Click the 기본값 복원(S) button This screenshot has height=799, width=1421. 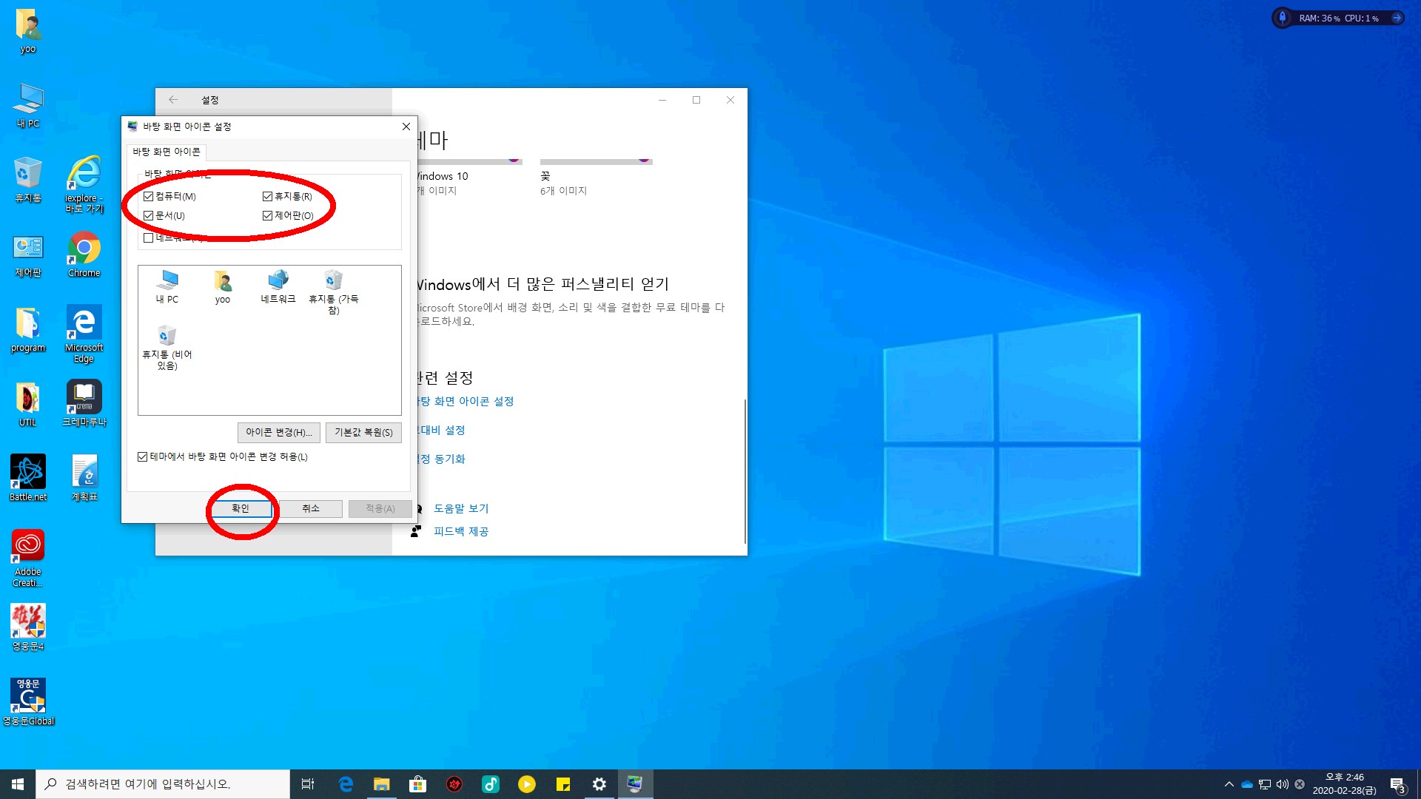pyautogui.click(x=363, y=432)
